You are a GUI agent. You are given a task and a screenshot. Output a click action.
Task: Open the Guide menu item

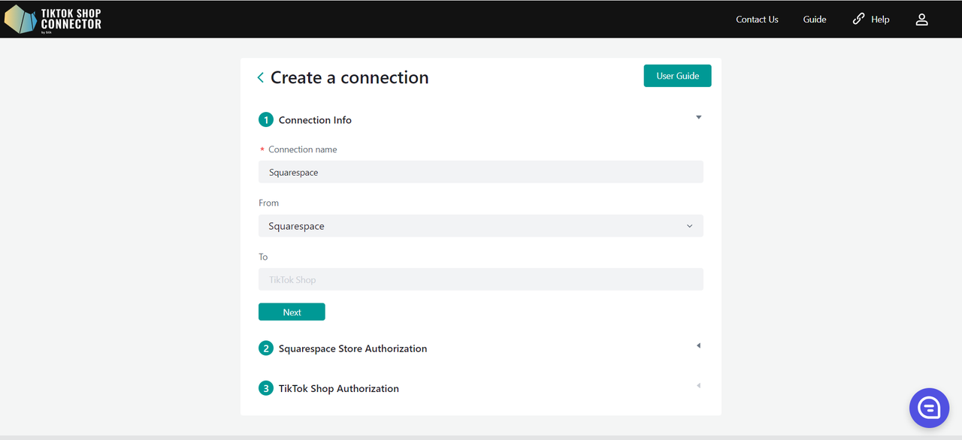[x=815, y=20]
